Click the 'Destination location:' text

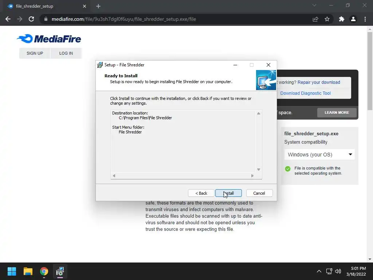(130, 113)
